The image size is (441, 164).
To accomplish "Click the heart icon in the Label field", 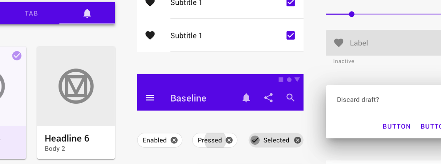I will tap(339, 43).
